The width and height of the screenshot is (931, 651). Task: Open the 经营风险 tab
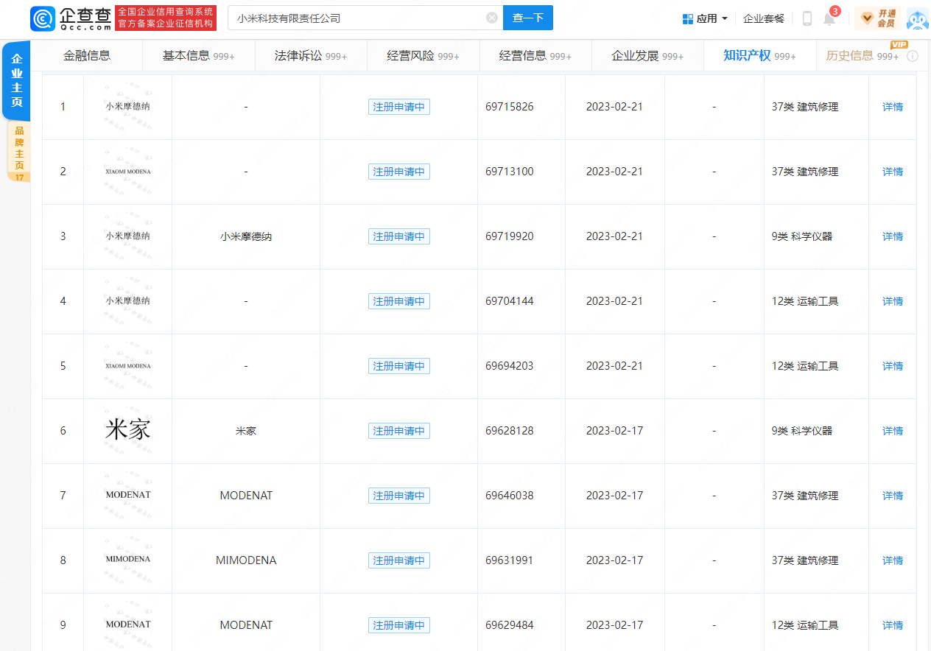pyautogui.click(x=423, y=56)
